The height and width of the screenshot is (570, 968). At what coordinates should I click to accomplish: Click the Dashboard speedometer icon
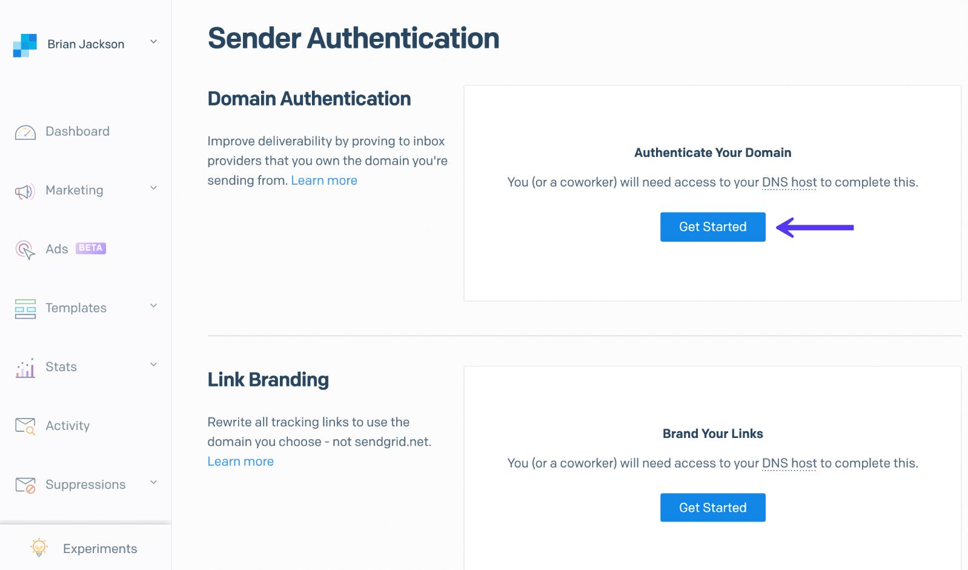pyautogui.click(x=24, y=131)
